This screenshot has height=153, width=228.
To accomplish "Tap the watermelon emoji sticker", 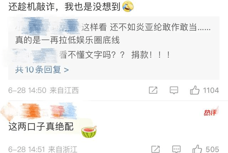I will click(89, 132).
